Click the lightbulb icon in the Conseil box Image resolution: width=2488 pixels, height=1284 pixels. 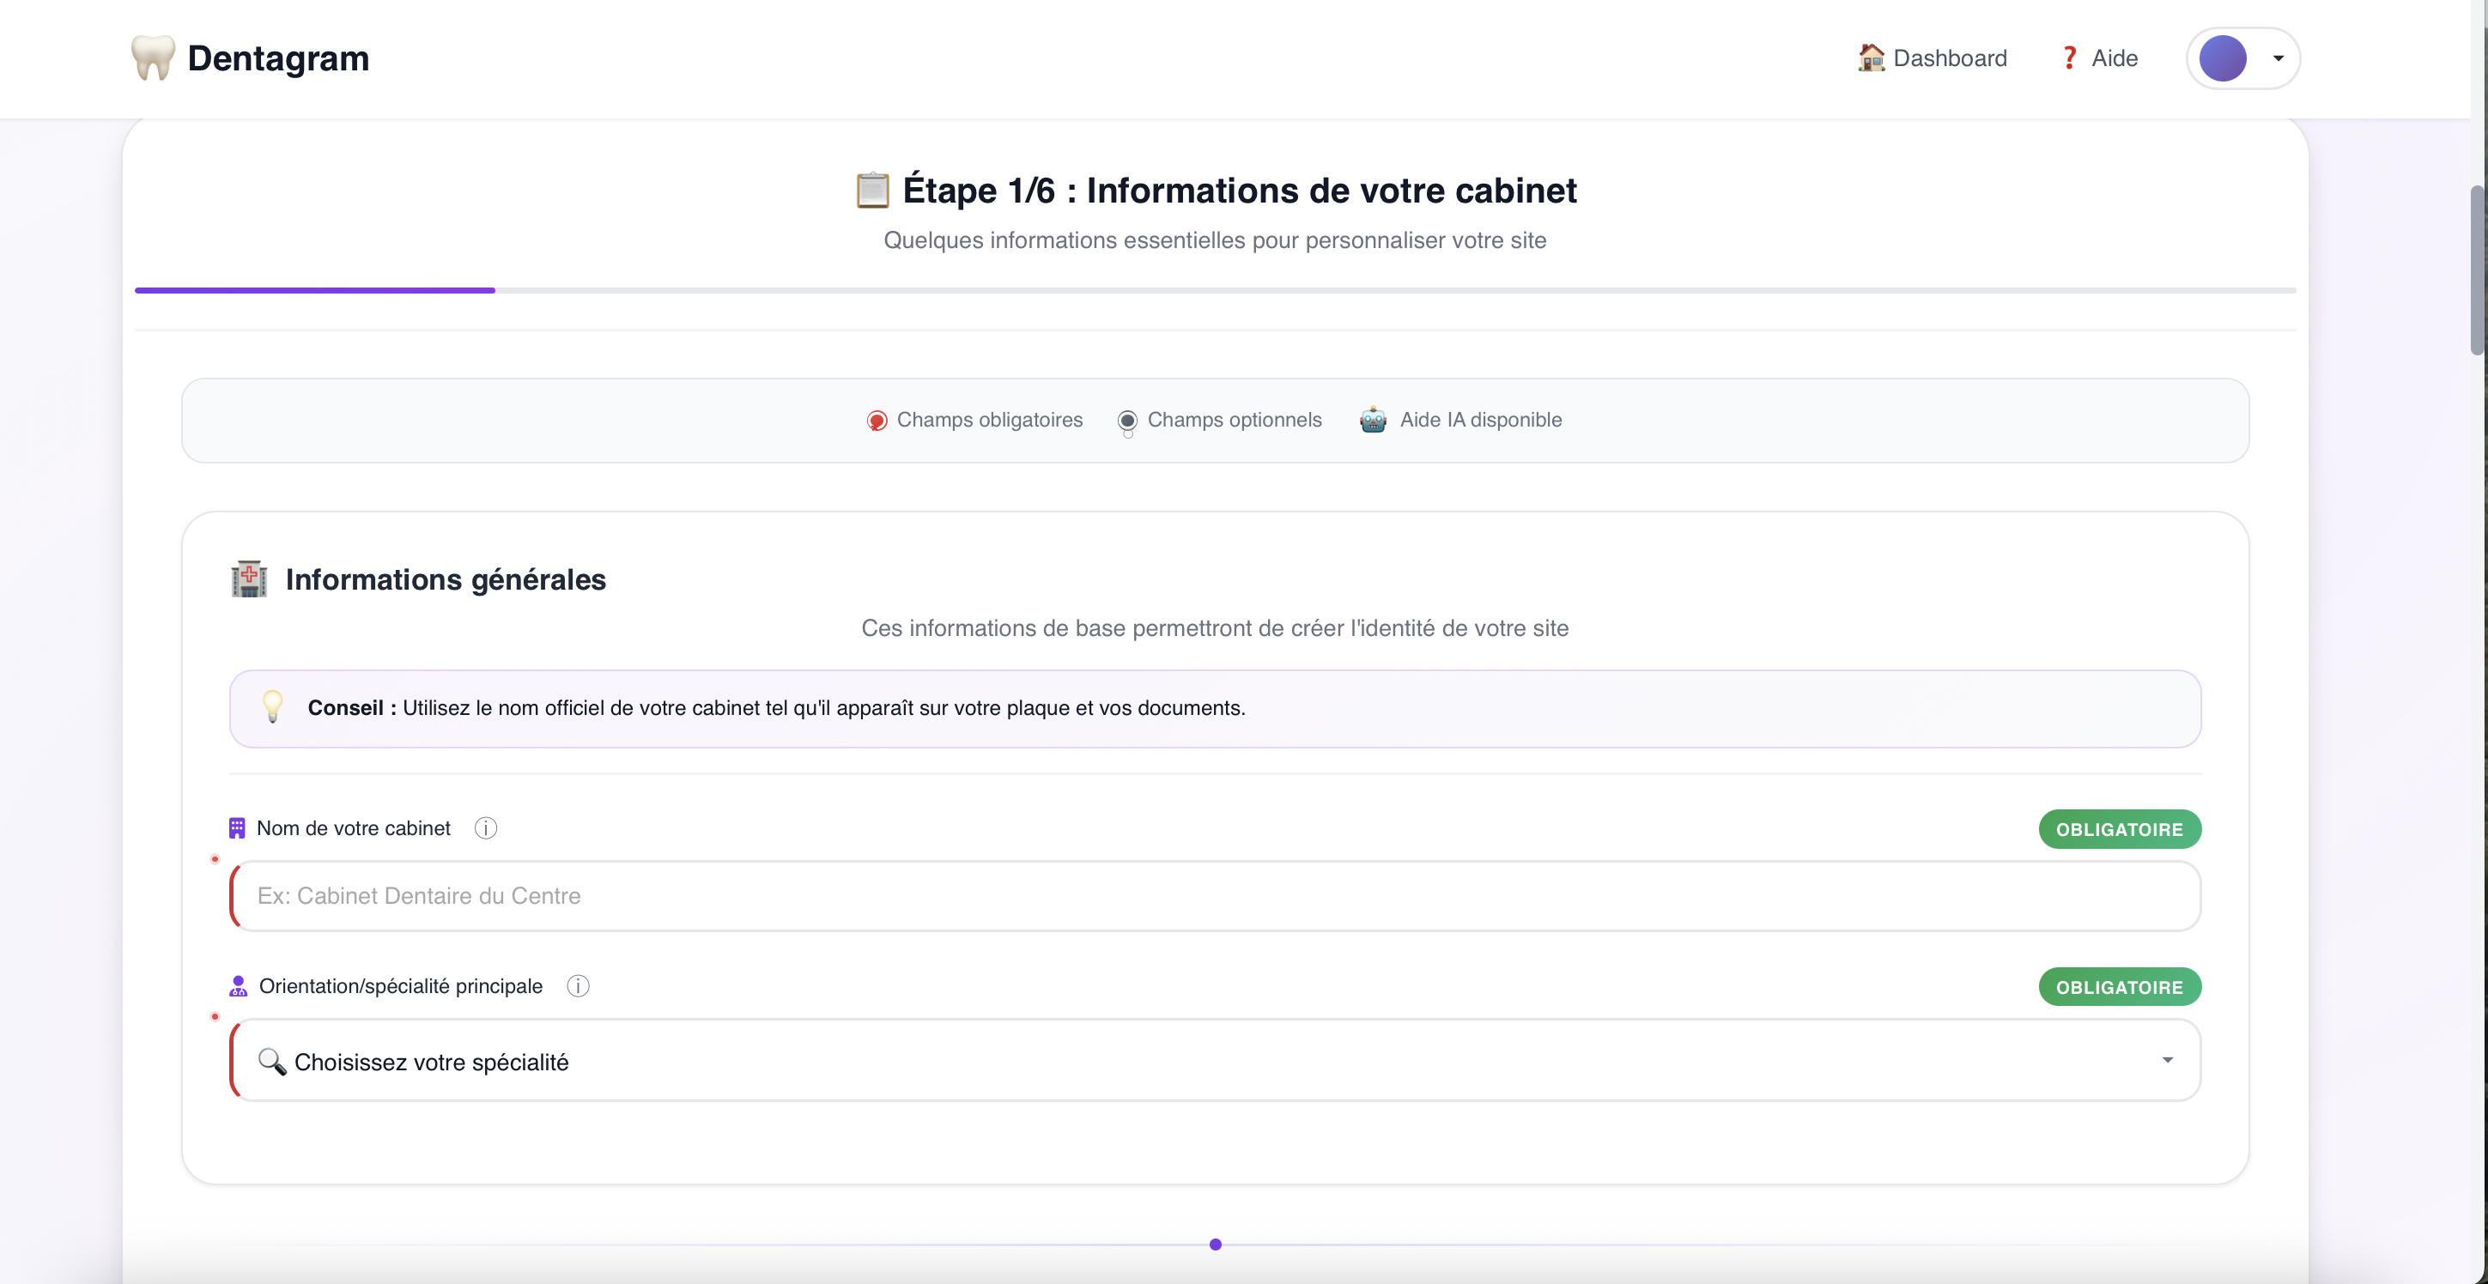click(272, 706)
